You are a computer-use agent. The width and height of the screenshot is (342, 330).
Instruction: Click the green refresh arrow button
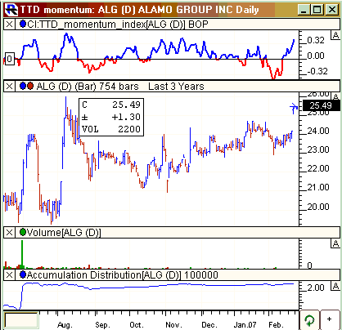[309, 320]
